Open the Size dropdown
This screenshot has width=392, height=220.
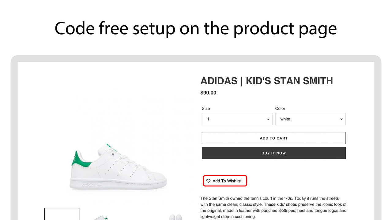tap(237, 119)
